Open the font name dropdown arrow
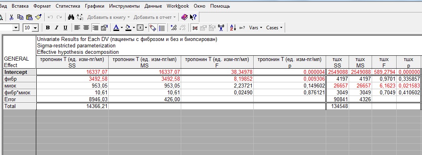The height and width of the screenshot is (155, 422). [16, 28]
